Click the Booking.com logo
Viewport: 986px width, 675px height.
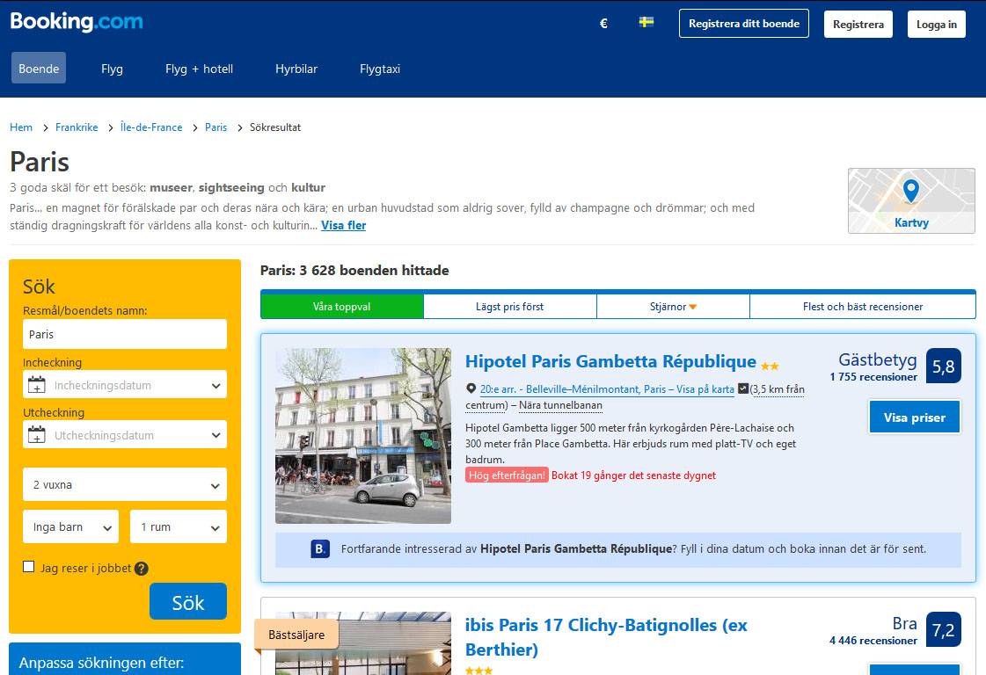pyautogui.click(x=77, y=22)
